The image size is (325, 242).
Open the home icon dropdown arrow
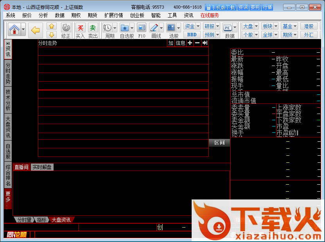pyautogui.click(x=23, y=29)
